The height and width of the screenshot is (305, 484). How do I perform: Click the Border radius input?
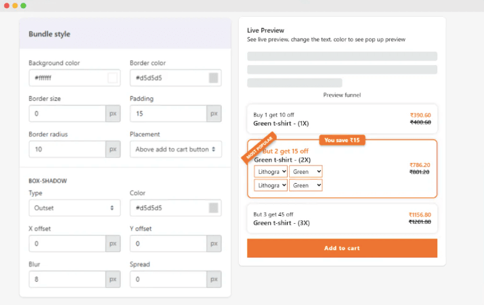[x=66, y=149]
